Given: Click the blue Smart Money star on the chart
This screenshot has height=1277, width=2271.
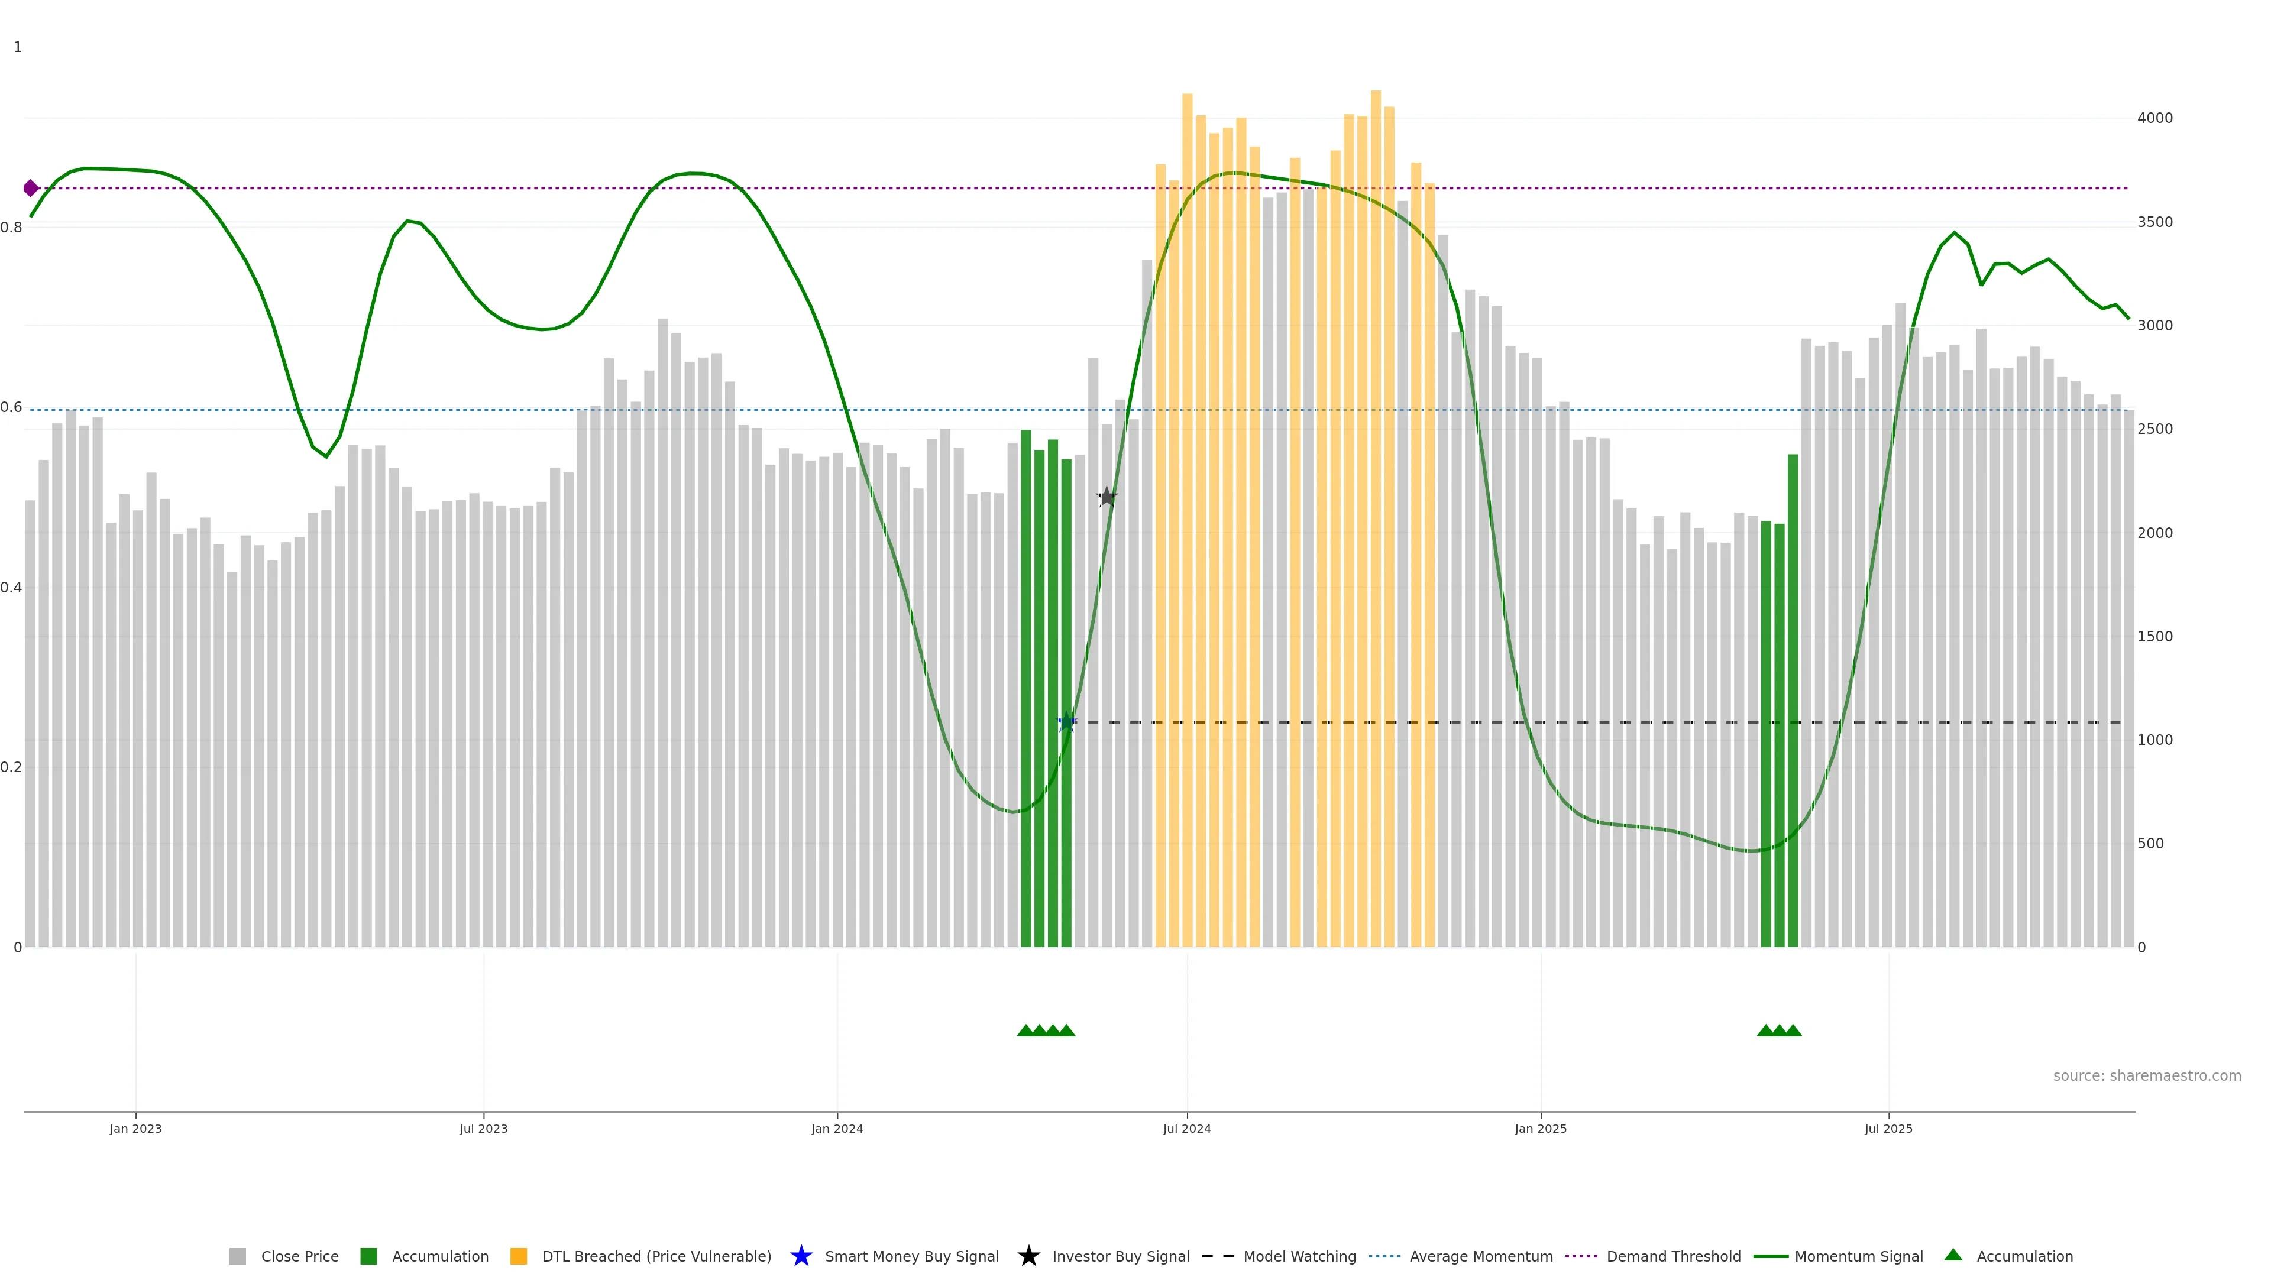Looking at the screenshot, I should tap(1067, 722).
